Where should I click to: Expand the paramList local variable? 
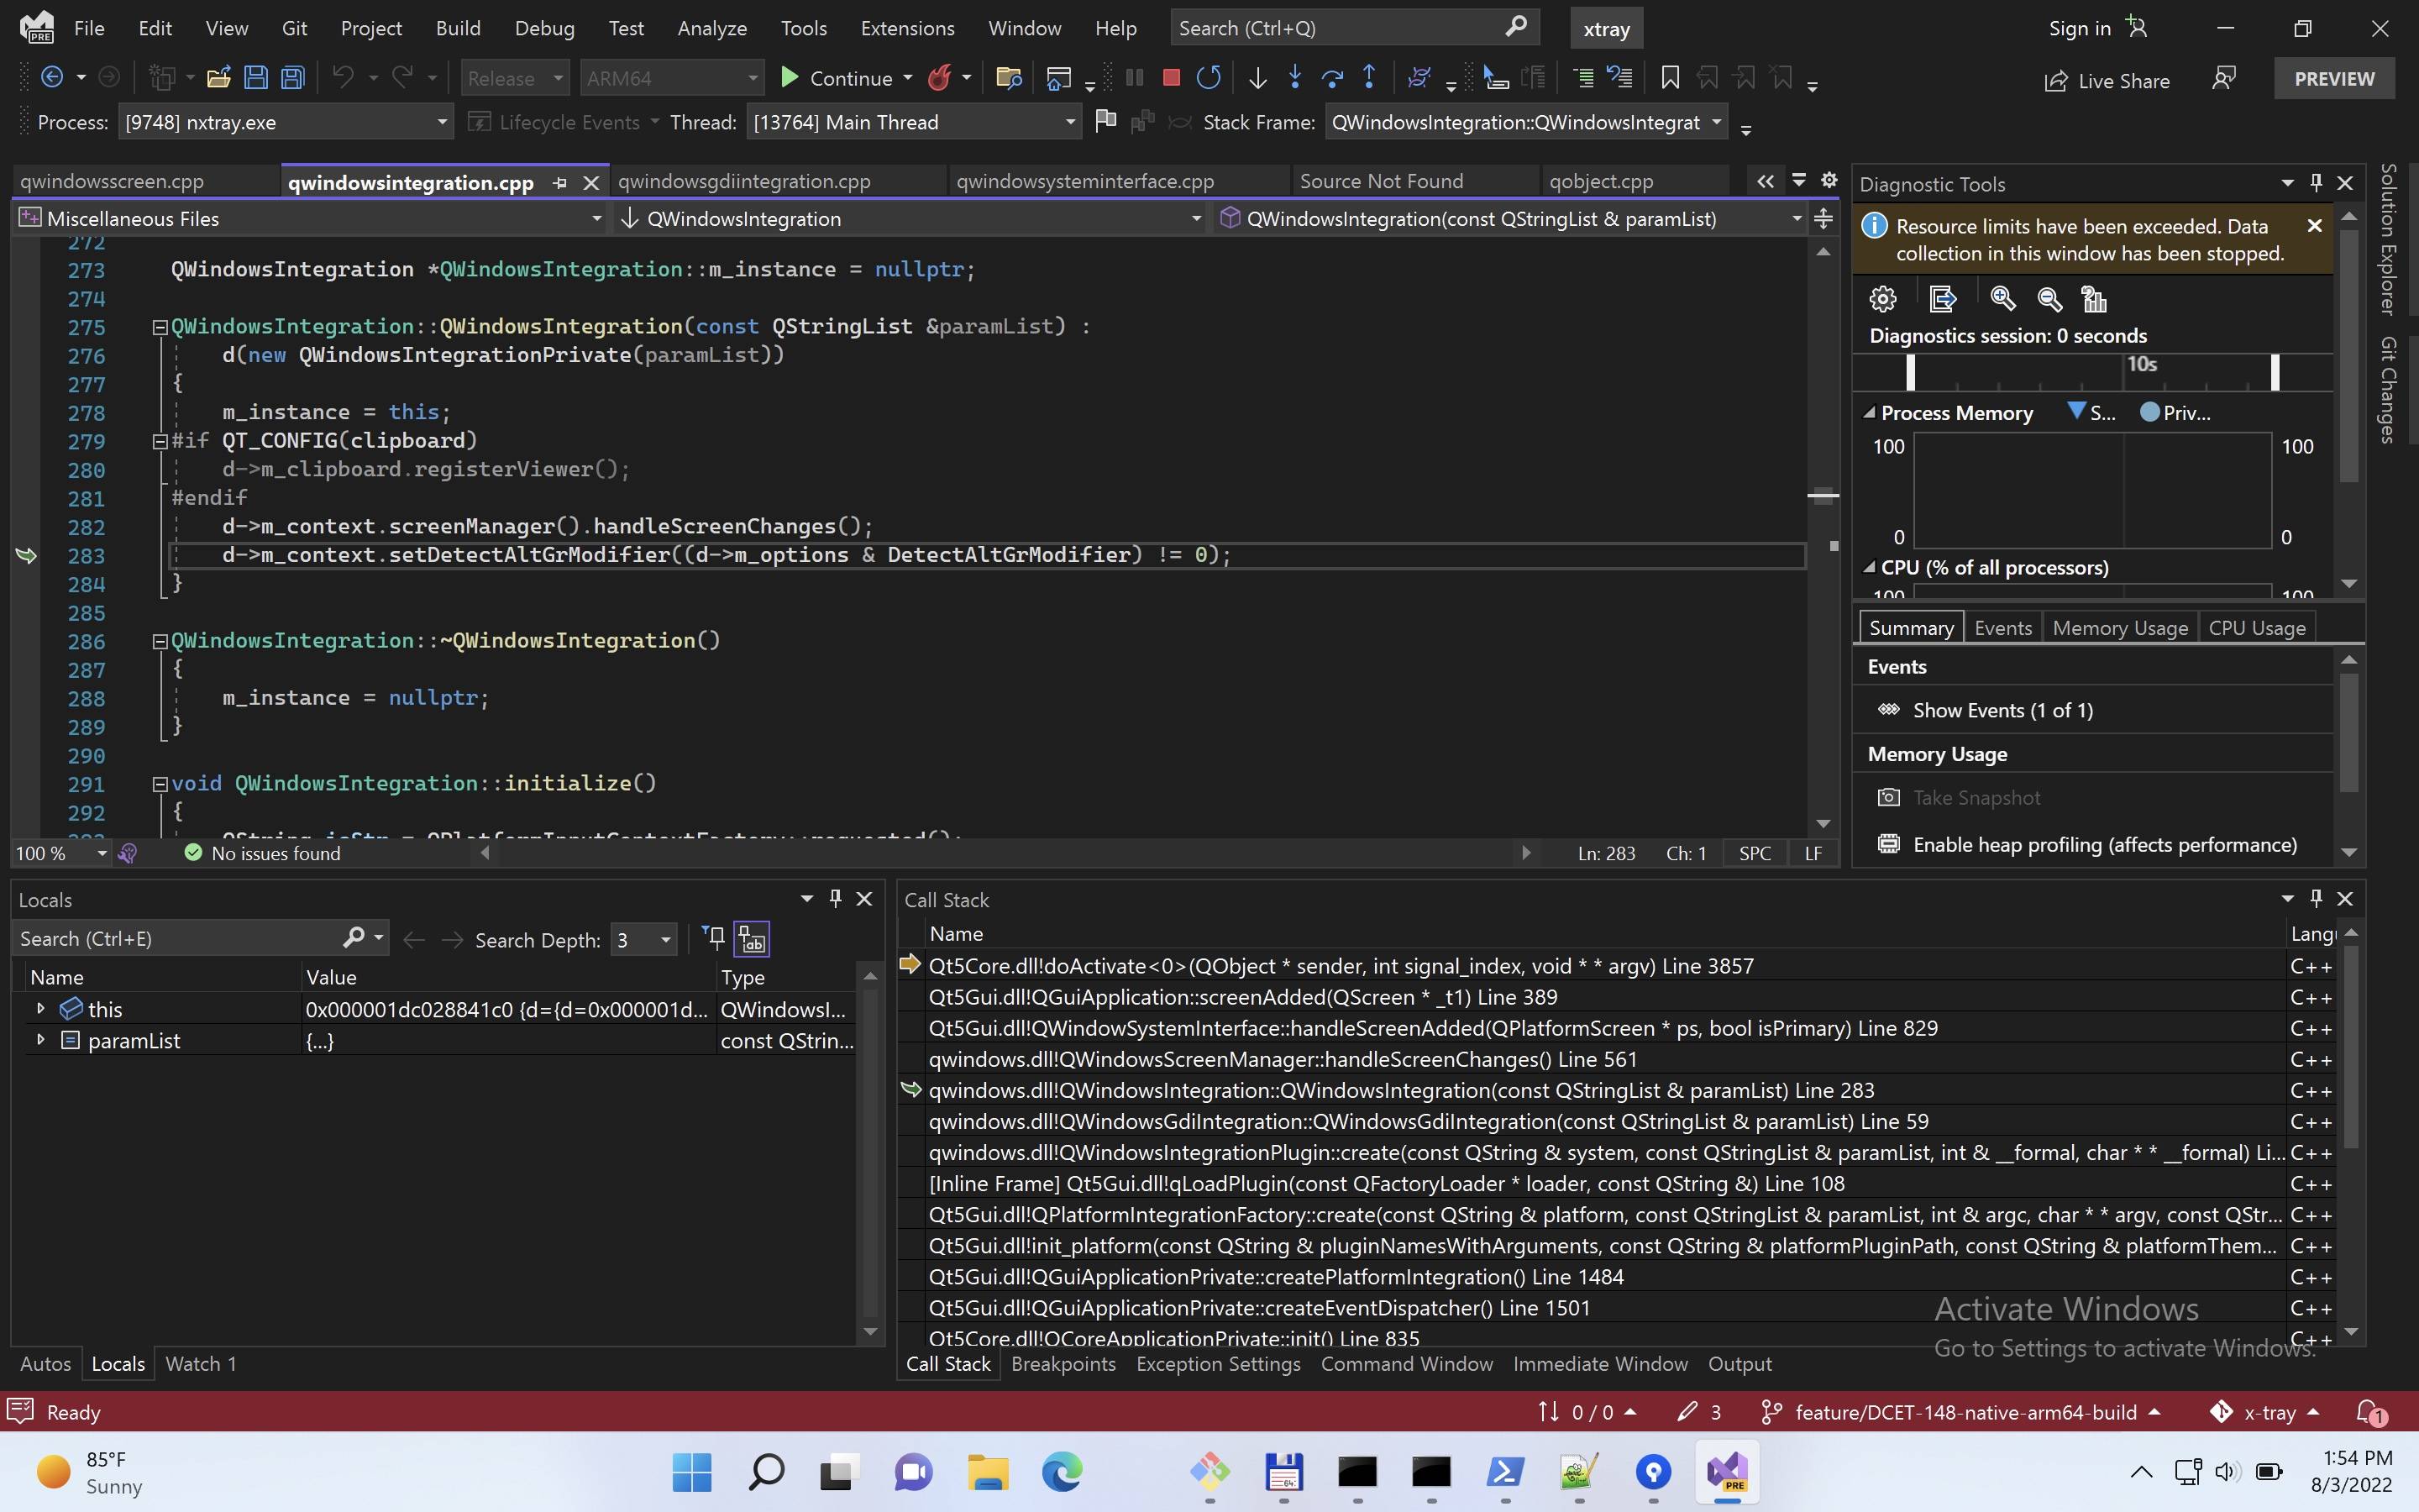(39, 1042)
